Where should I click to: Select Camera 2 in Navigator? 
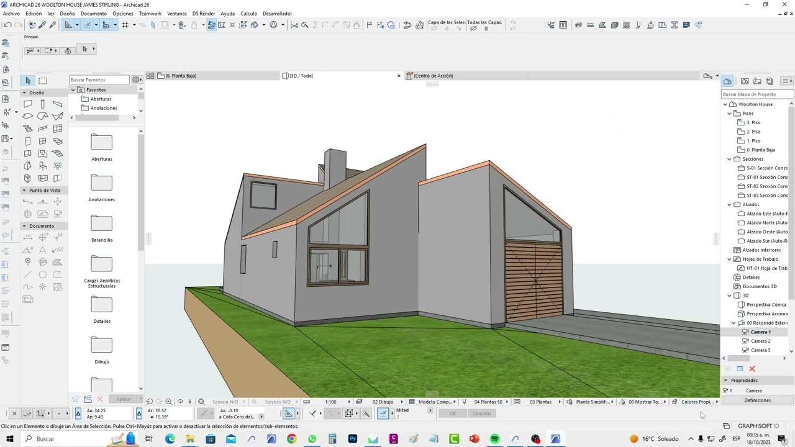tap(760, 341)
